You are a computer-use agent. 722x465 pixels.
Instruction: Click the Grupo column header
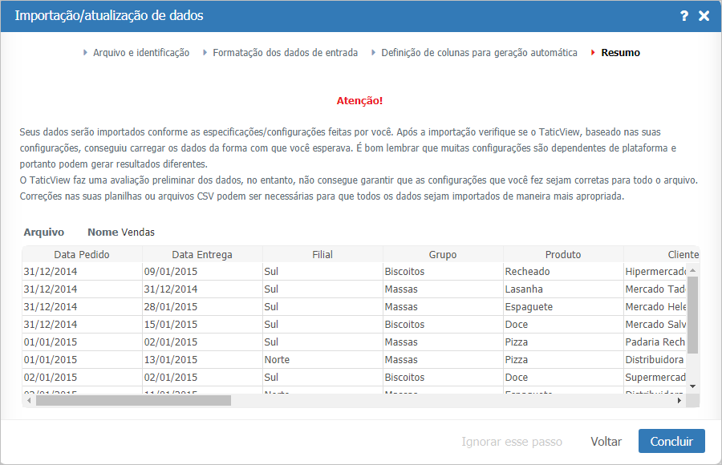[x=443, y=255]
